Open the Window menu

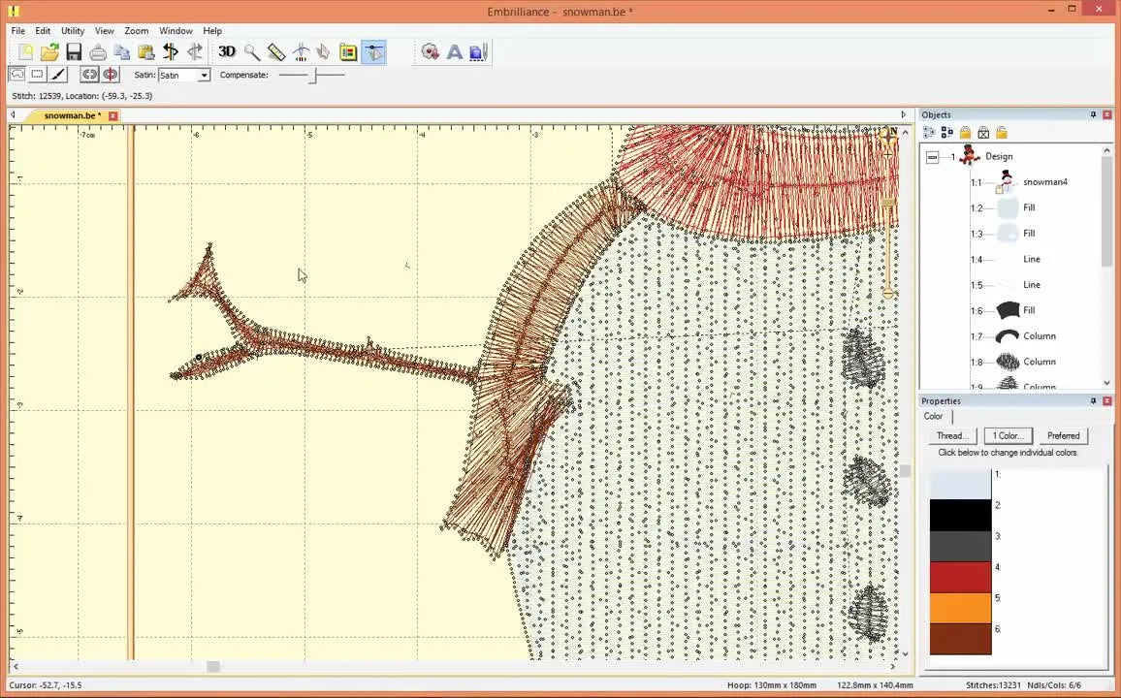tap(176, 31)
